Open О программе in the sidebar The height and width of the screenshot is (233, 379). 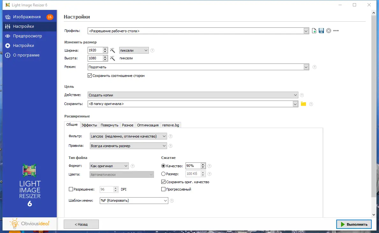click(30, 55)
